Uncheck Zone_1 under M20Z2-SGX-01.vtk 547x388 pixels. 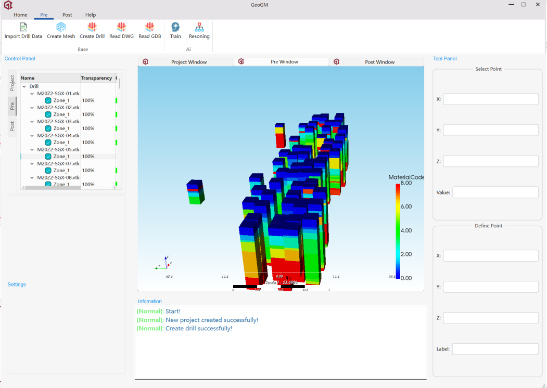[48, 100]
